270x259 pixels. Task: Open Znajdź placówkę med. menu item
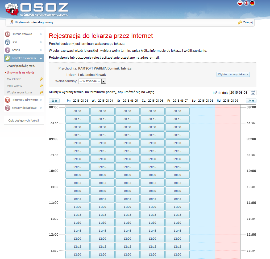pyautogui.click(x=21, y=66)
